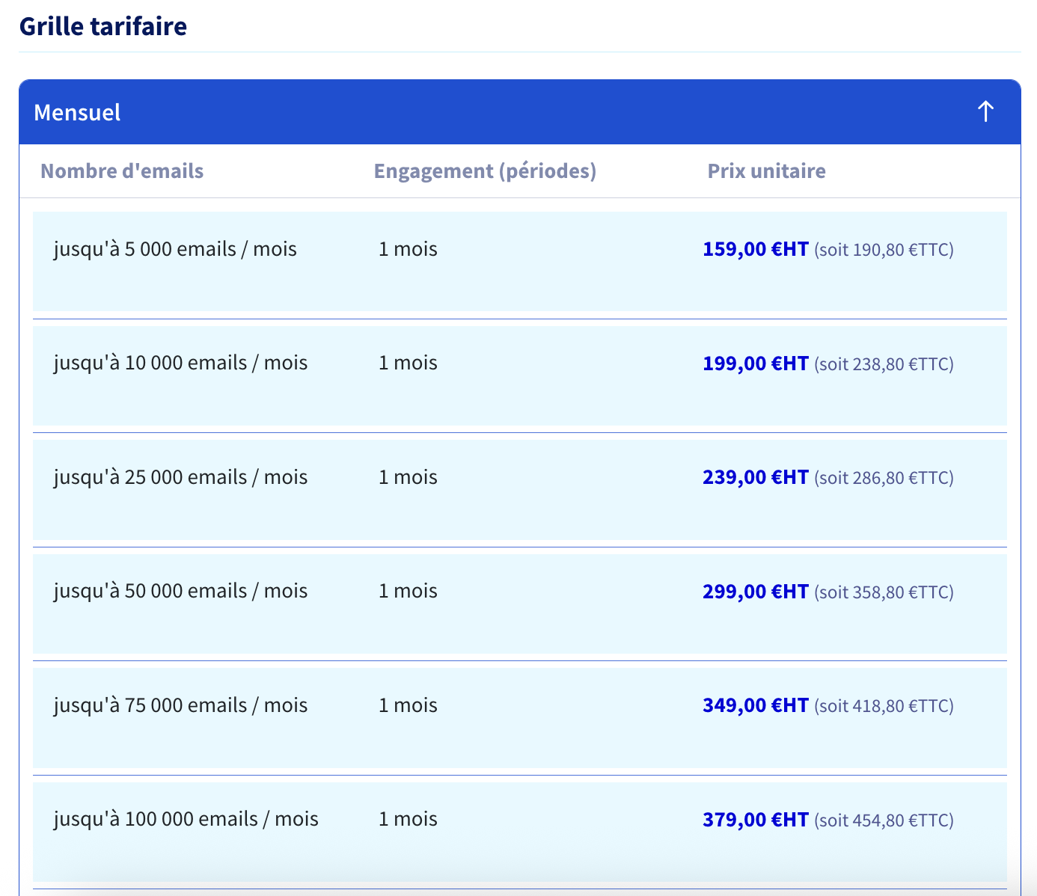Click '1 mois' in the 10 000 emails row
Image resolution: width=1037 pixels, height=896 pixels.
(408, 363)
